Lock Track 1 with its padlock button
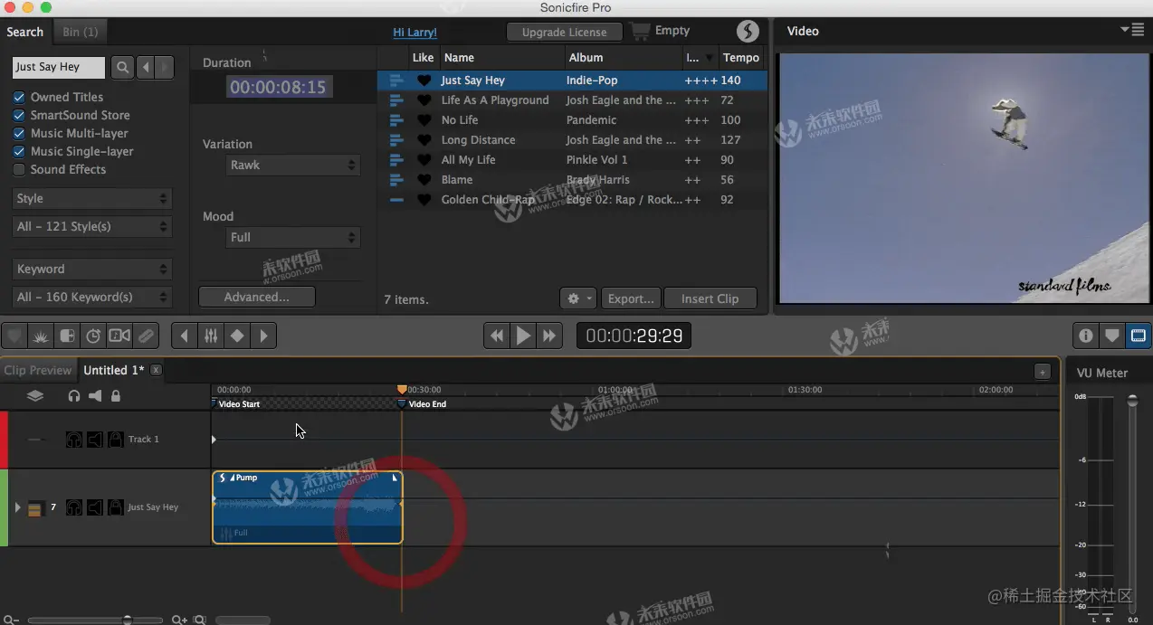1153x625 pixels. (x=116, y=440)
